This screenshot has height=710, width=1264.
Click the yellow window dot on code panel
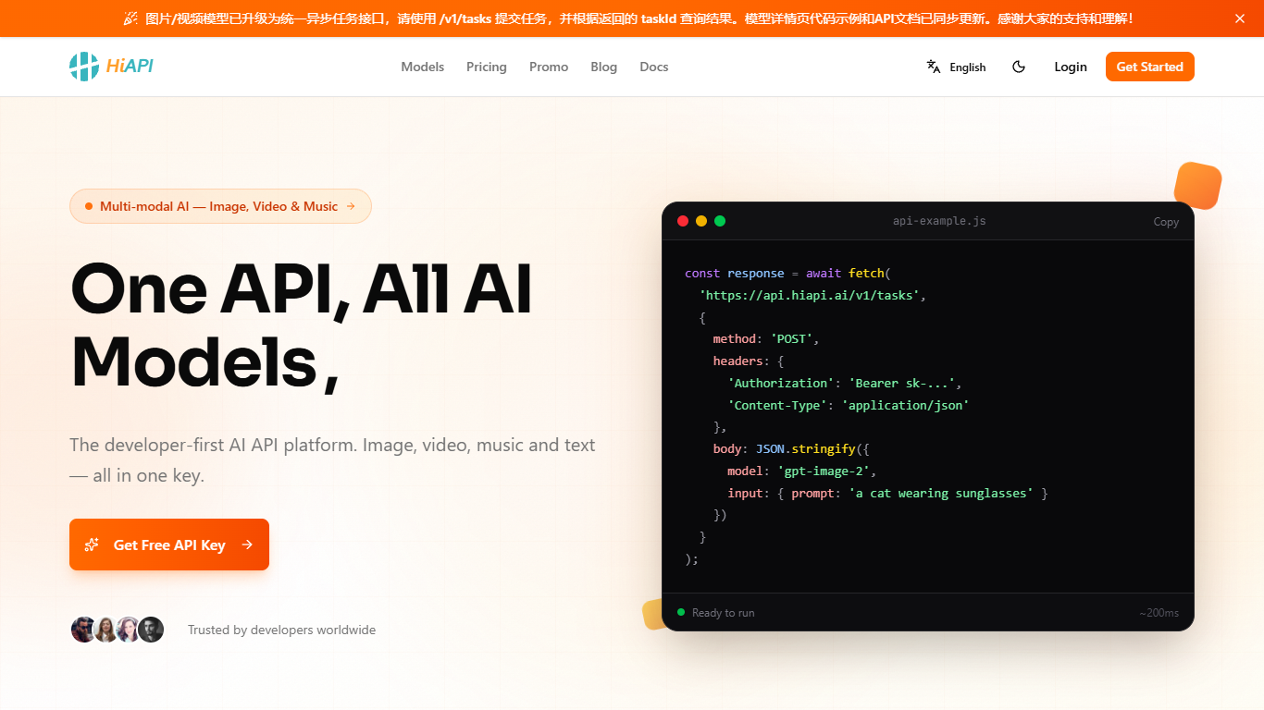point(701,221)
